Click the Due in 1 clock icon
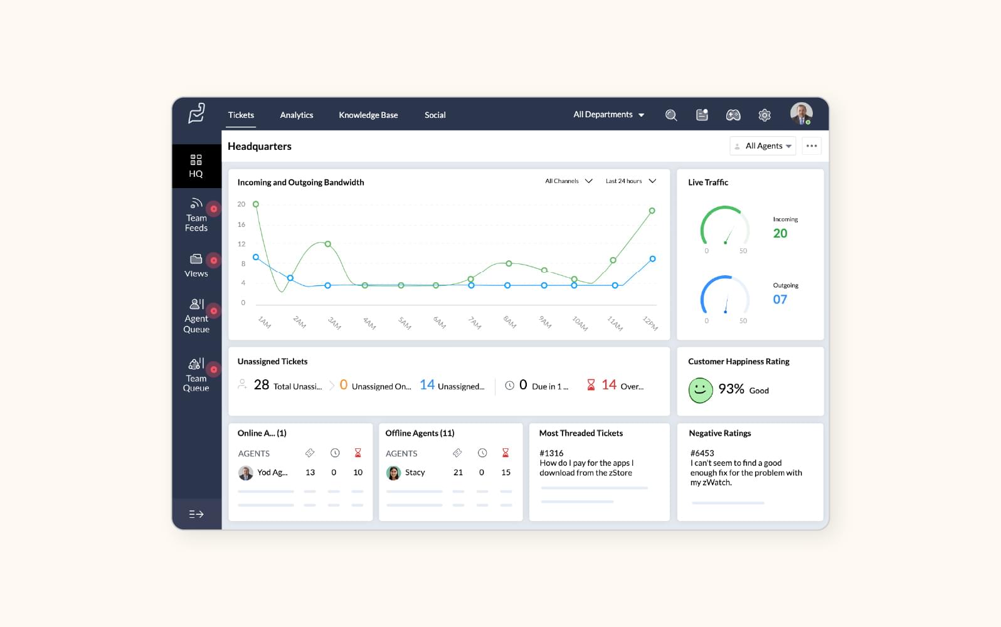This screenshot has height=627, width=1001. 509,386
